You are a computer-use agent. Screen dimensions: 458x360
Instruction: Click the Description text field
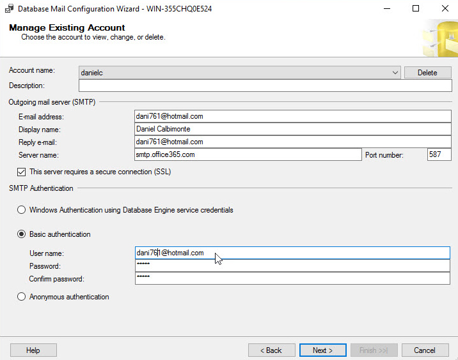[265, 86]
